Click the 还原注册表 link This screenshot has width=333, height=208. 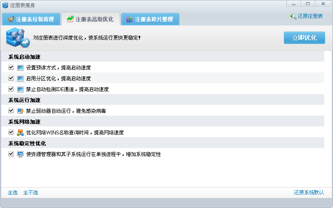click(x=310, y=16)
